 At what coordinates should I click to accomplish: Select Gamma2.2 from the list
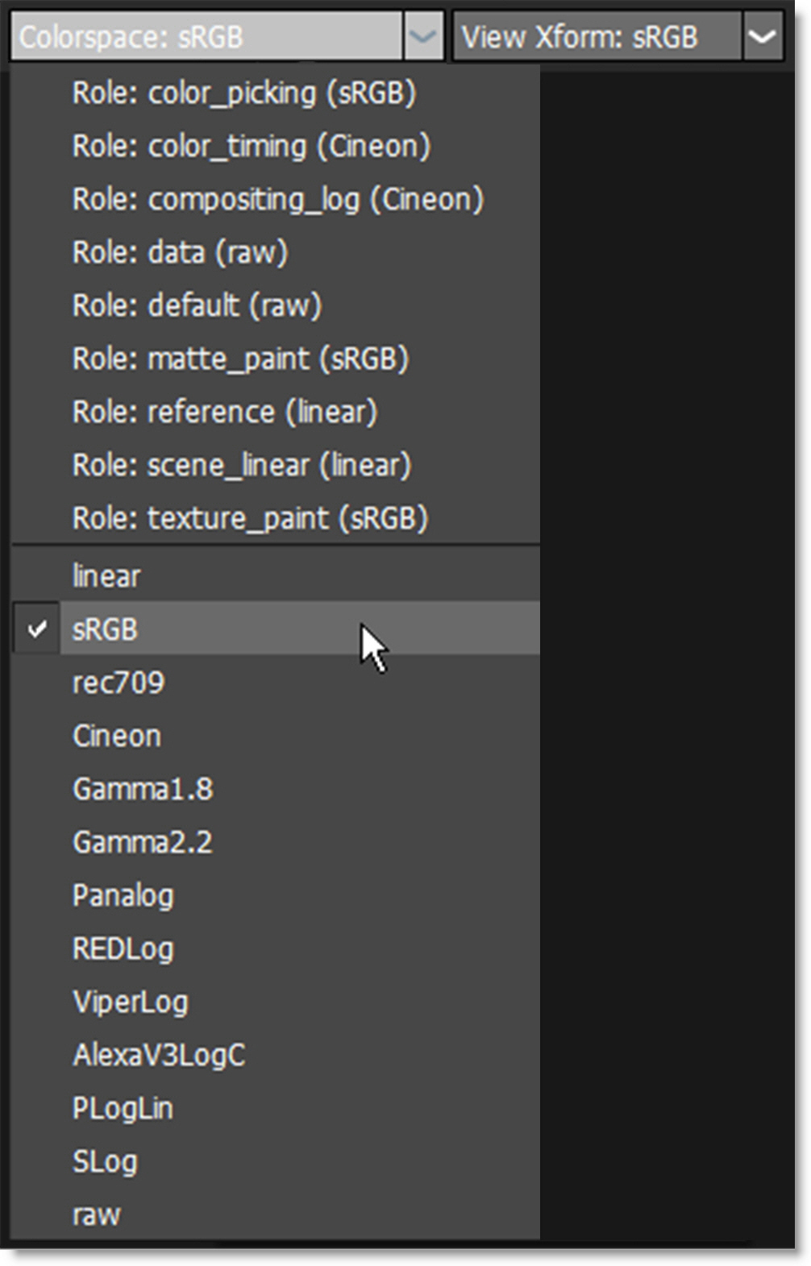(143, 843)
